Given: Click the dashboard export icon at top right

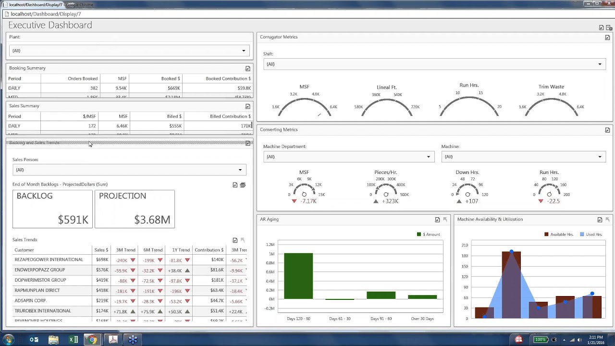Looking at the screenshot, I should tap(601, 28).
